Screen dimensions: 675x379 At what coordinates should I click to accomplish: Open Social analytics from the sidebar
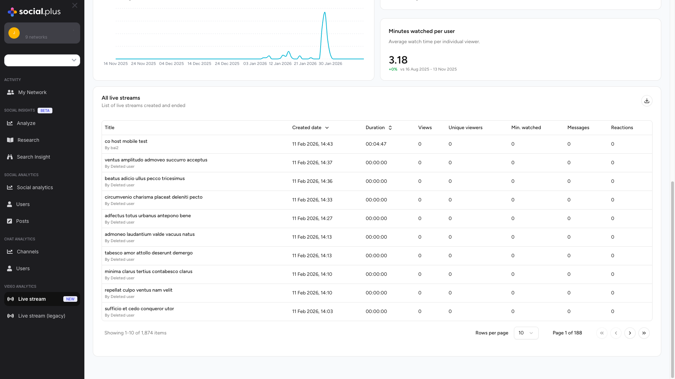(10, 187)
